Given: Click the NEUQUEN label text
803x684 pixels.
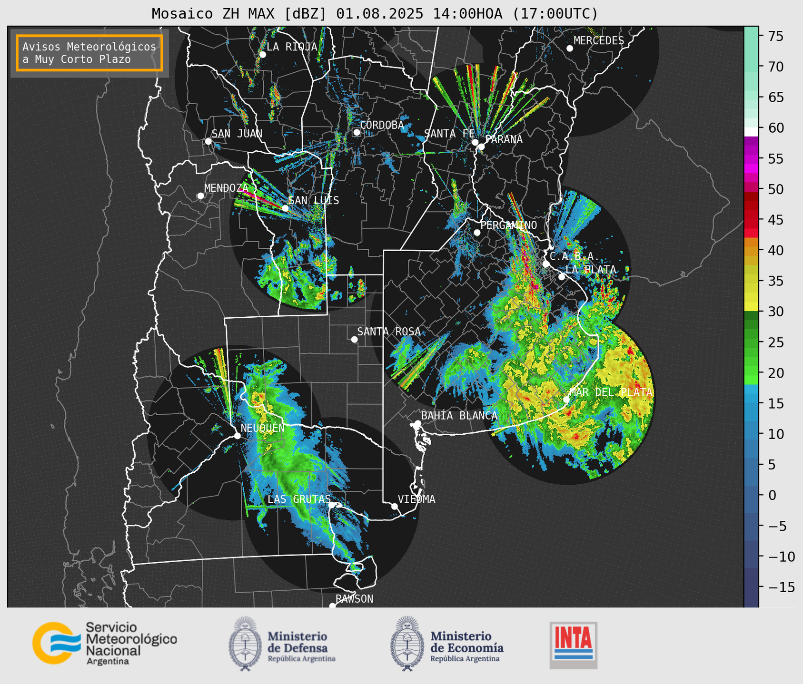Looking at the screenshot, I should (263, 428).
